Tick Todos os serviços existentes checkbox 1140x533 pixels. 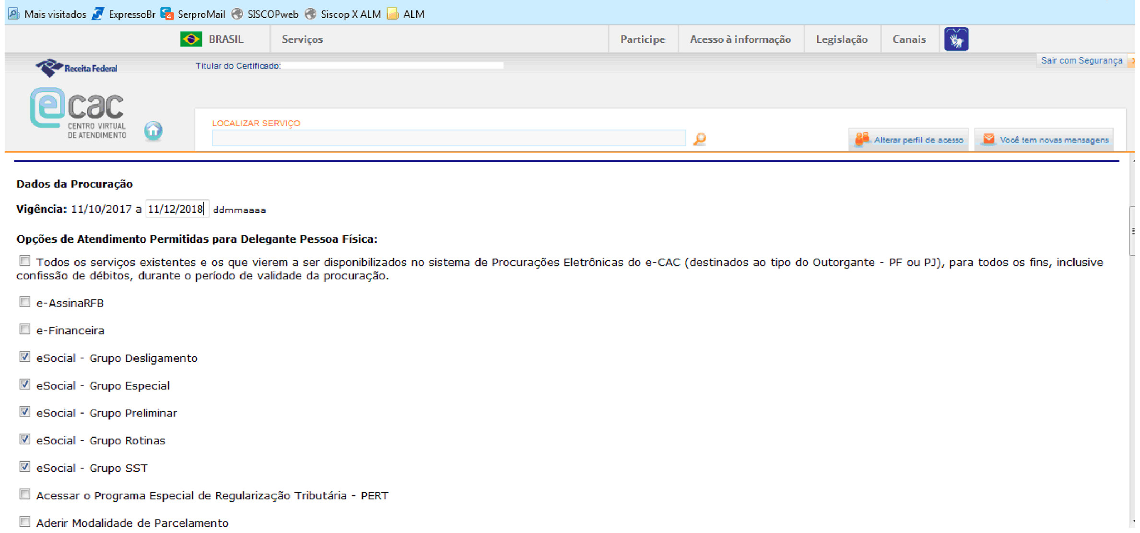click(25, 261)
